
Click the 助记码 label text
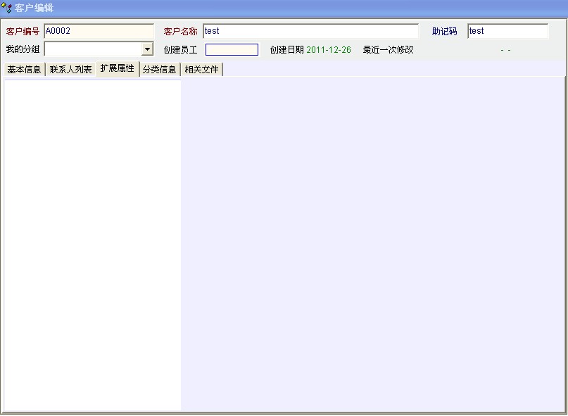point(444,32)
